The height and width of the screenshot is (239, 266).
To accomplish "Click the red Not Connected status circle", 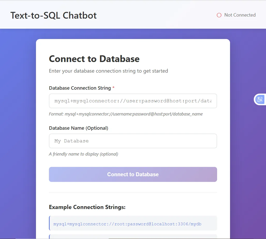I will pyautogui.click(x=219, y=15).
